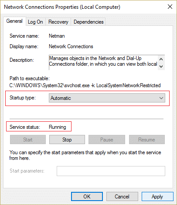The height and width of the screenshot is (205, 177).
Task: Switch to the Log On tab
Action: pyautogui.click(x=36, y=22)
